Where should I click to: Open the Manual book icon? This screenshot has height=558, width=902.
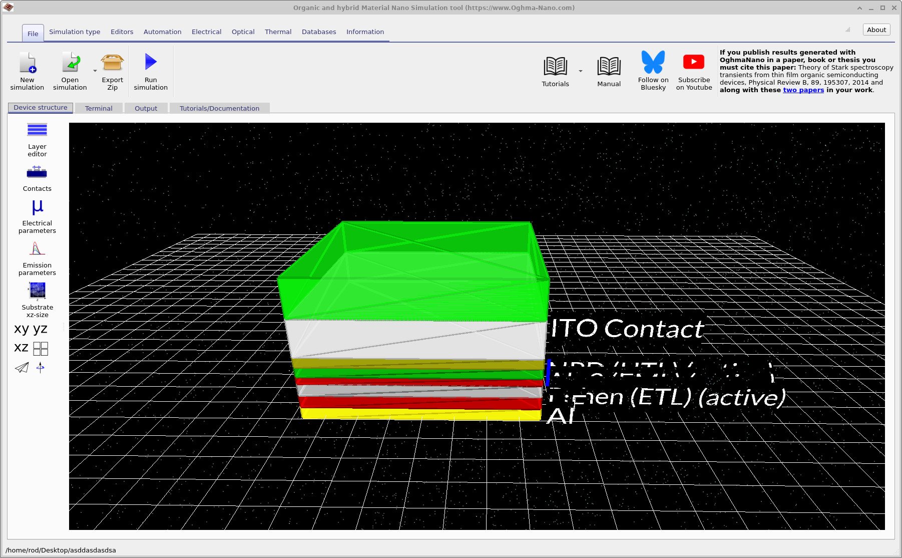point(609,66)
